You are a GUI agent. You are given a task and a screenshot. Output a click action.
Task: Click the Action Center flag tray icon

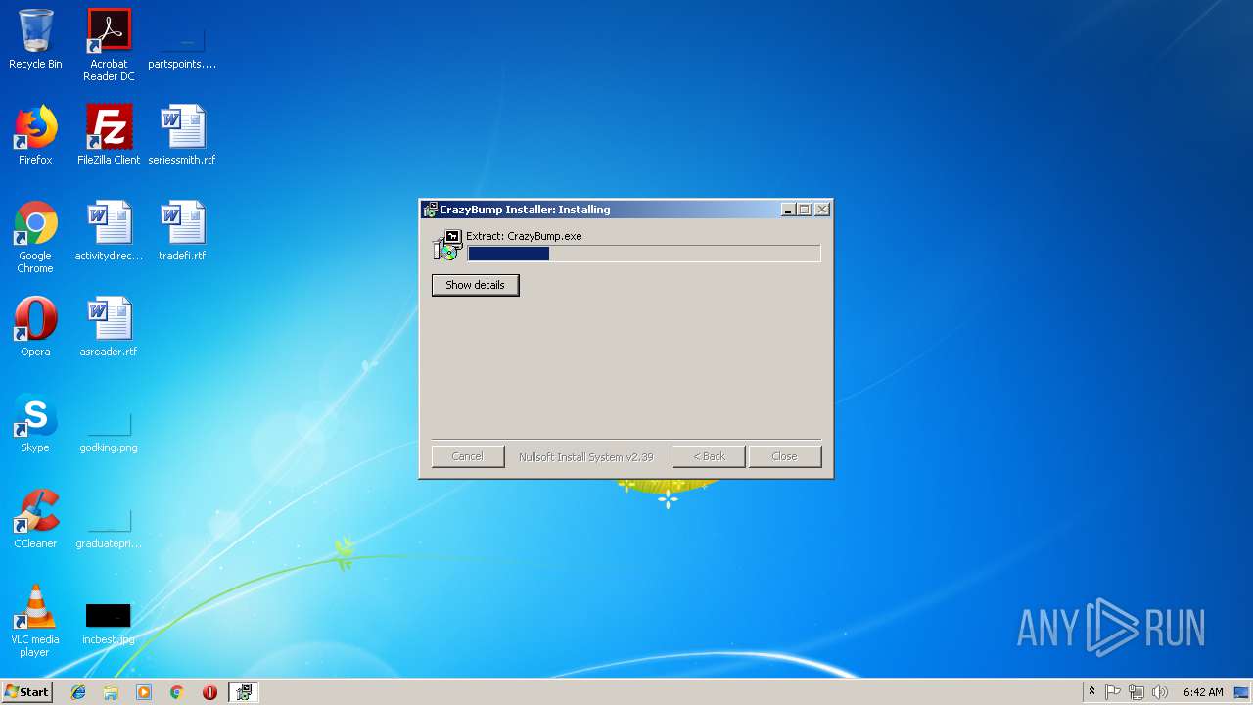coord(1113,692)
